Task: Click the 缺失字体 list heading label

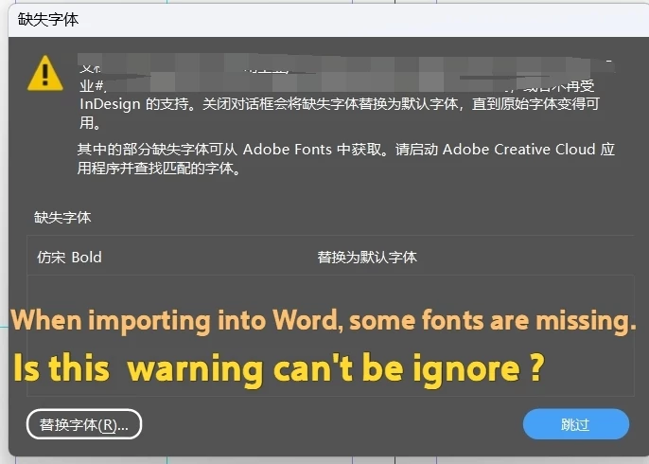Action: (x=62, y=218)
